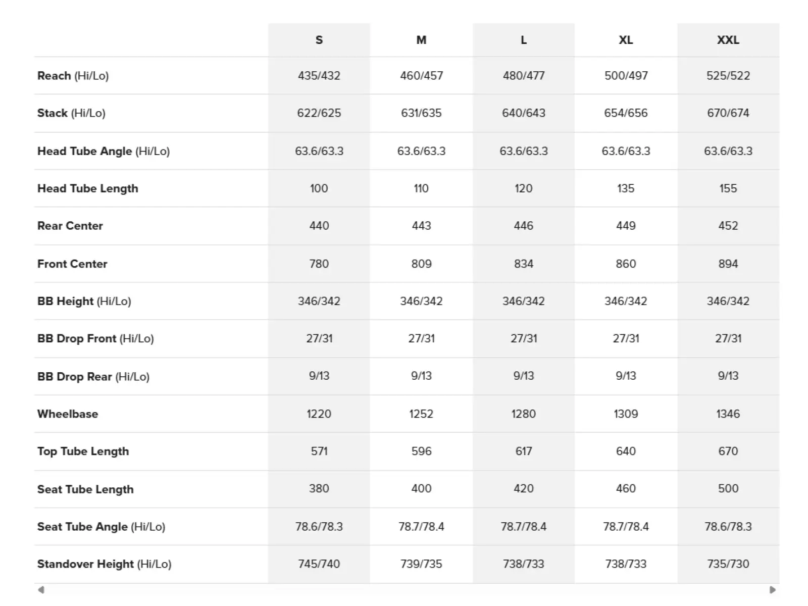808x606 pixels.
Task: Click the 500/497 reach value for XL
Action: click(x=626, y=76)
